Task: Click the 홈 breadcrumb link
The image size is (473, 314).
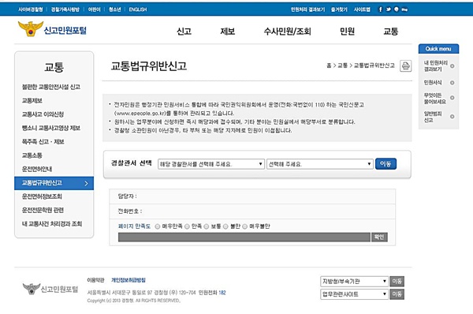Action: click(329, 65)
